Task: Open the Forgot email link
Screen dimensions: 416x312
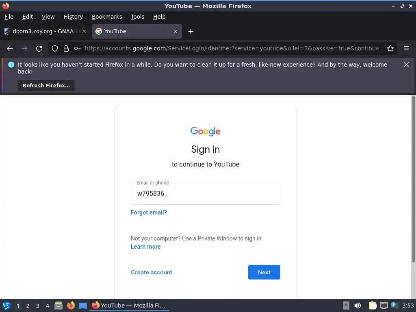Action: pyautogui.click(x=149, y=212)
